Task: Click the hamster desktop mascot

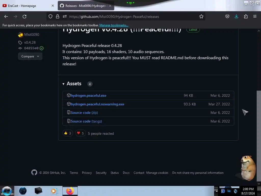Action: (248, 168)
